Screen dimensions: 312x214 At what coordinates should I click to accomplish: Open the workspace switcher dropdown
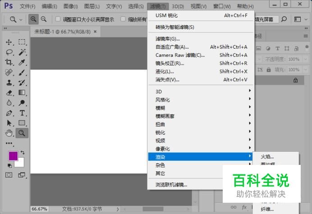pos(300,19)
